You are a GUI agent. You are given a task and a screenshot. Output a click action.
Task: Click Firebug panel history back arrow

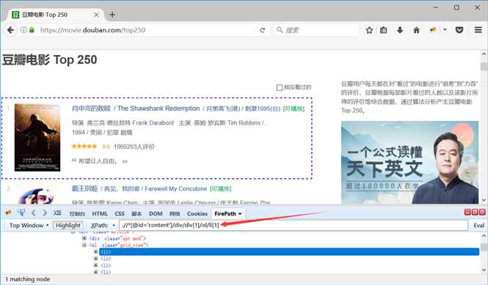click(x=33, y=213)
